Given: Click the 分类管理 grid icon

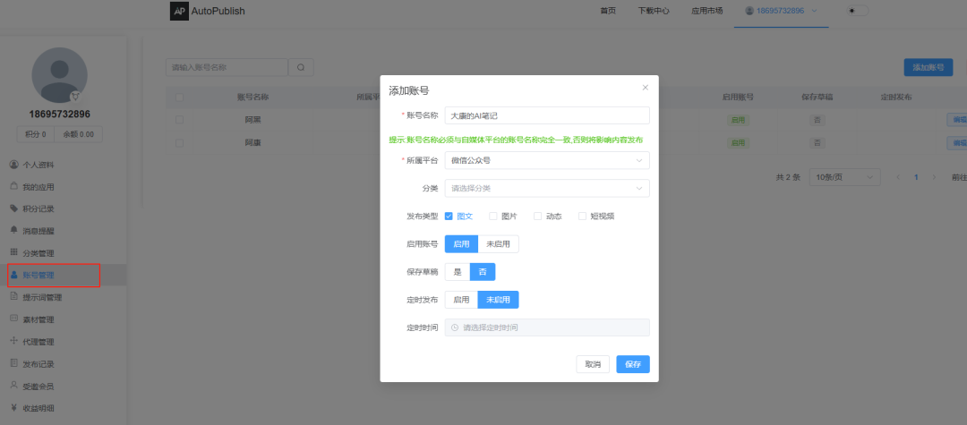Looking at the screenshot, I should (x=14, y=252).
